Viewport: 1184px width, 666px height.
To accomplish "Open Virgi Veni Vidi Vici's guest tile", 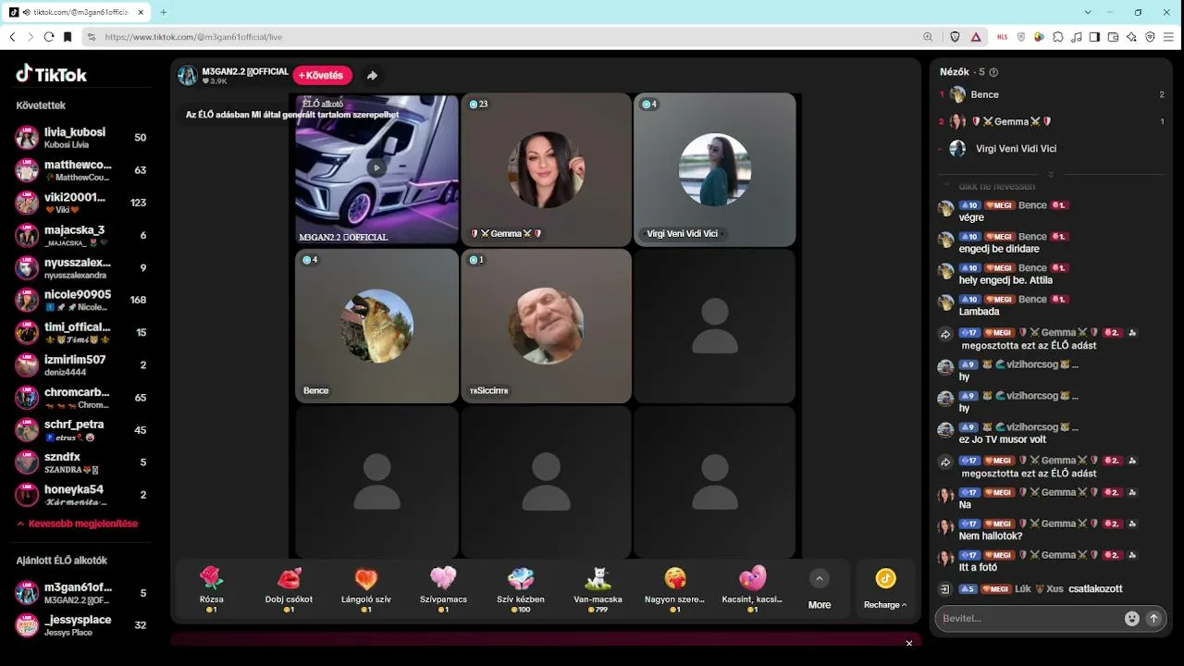I will (714, 169).
